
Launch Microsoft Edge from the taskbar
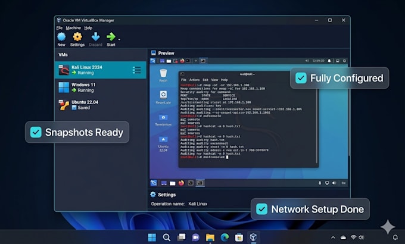(225, 237)
